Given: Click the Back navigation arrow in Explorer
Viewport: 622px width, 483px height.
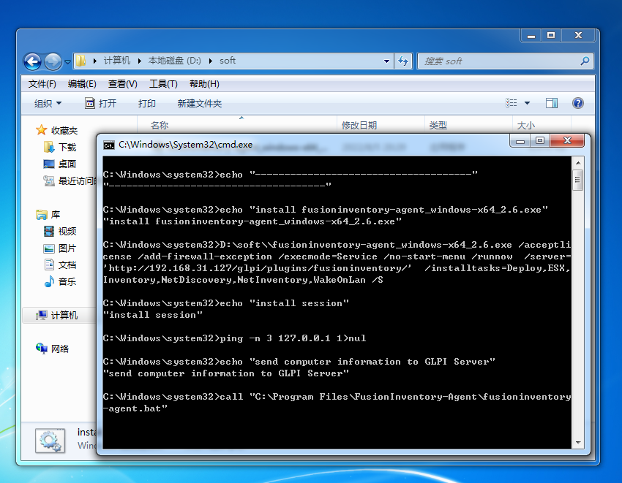Looking at the screenshot, I should (x=32, y=61).
